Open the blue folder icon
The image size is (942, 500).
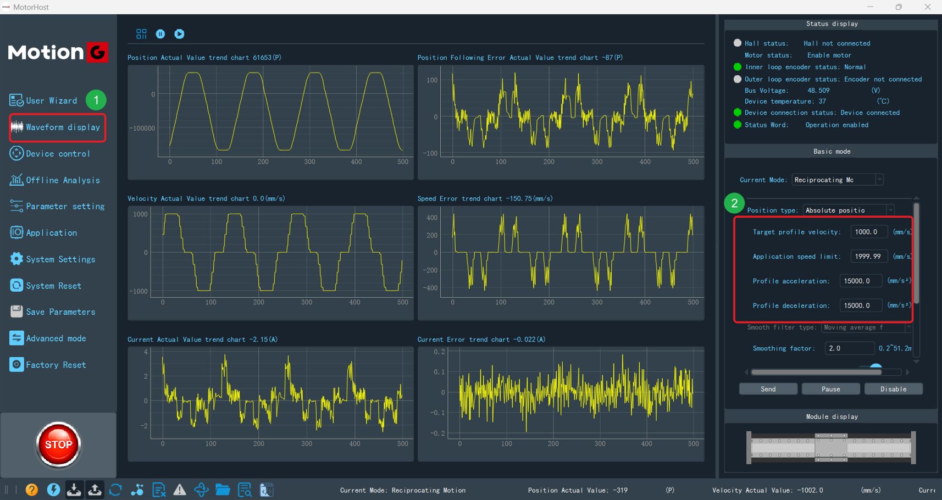[x=223, y=490]
